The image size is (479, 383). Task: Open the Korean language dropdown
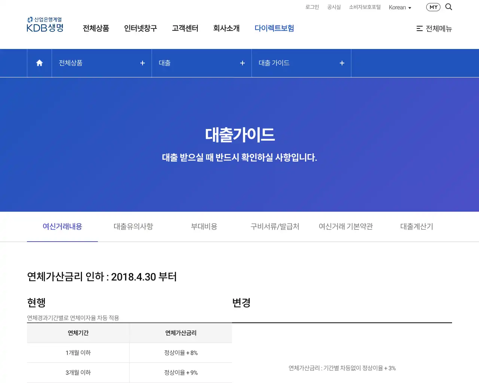click(x=400, y=7)
